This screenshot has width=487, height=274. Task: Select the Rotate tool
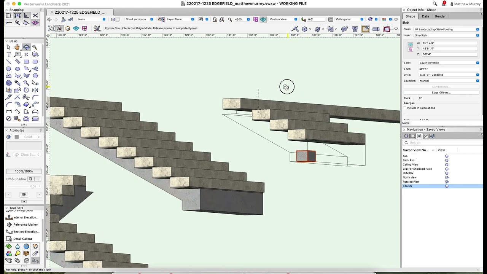coord(26,90)
